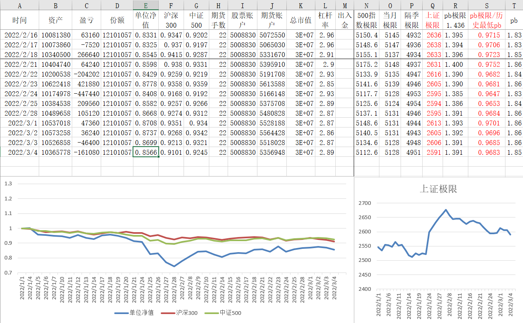Click the pb极限/历史最低pb header cell
Viewport: 523px width, 323px height.
(x=486, y=20)
